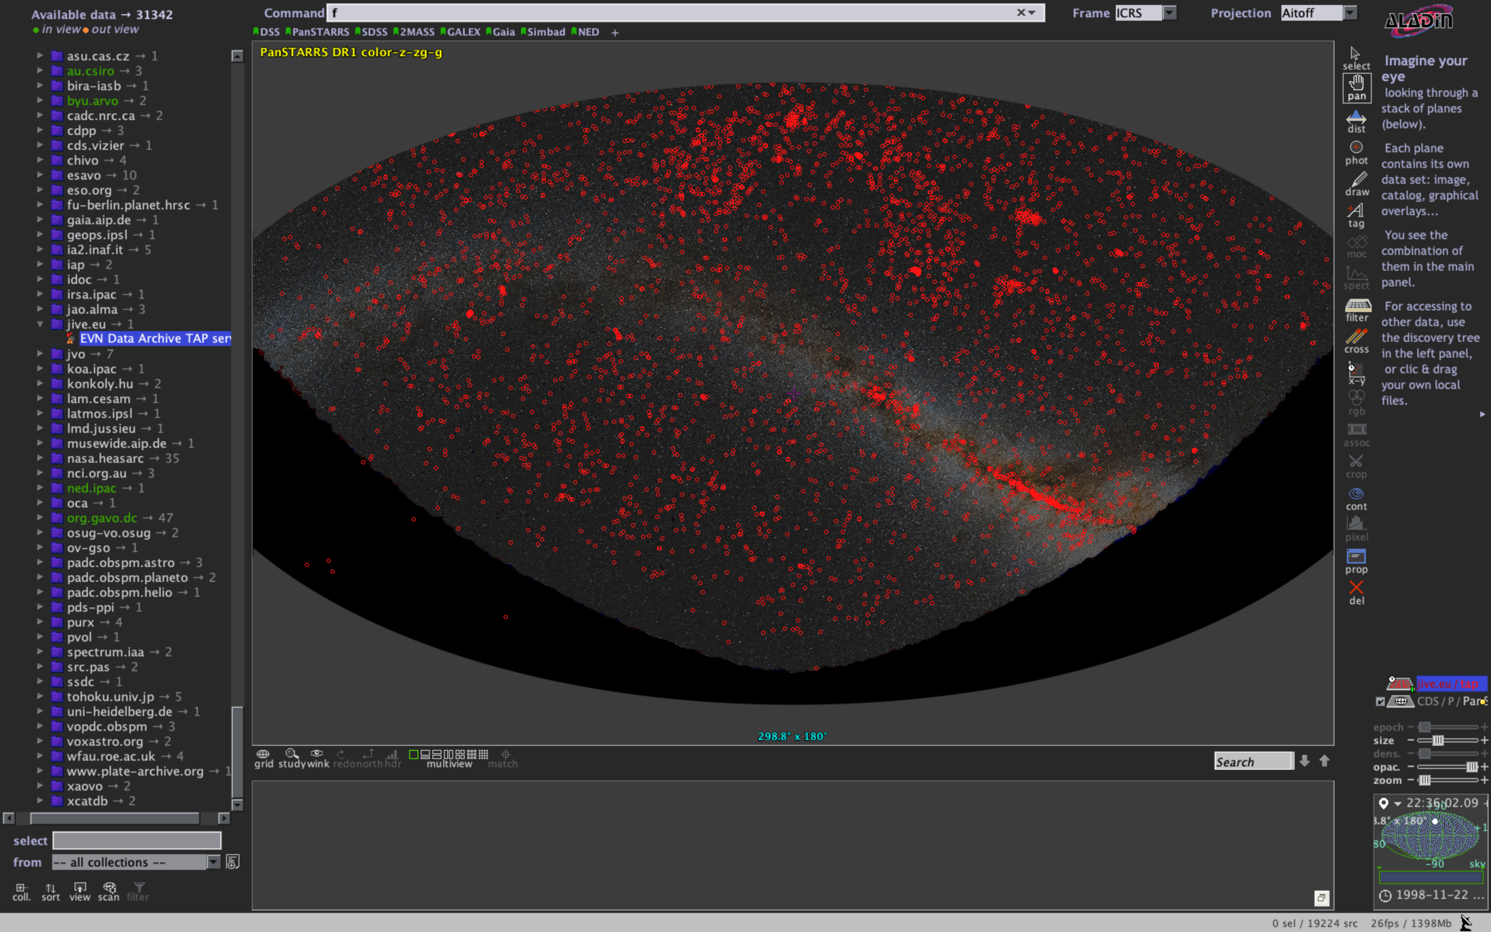Adjust the opac. opacity slider handle
Viewport: 1491px width, 932px height.
pyautogui.click(x=1472, y=767)
